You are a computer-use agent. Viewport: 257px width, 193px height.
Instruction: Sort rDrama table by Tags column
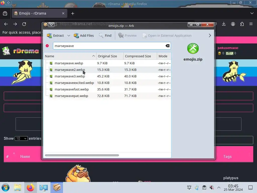[227, 157]
